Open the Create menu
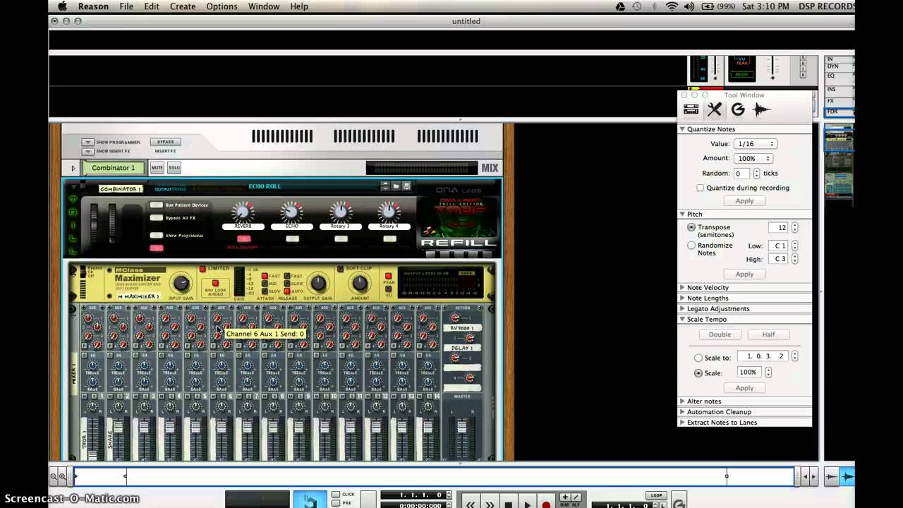This screenshot has height=508, width=903. coord(183,6)
